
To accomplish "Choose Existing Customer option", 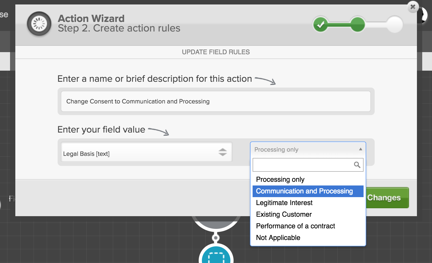I will coord(308,214).
